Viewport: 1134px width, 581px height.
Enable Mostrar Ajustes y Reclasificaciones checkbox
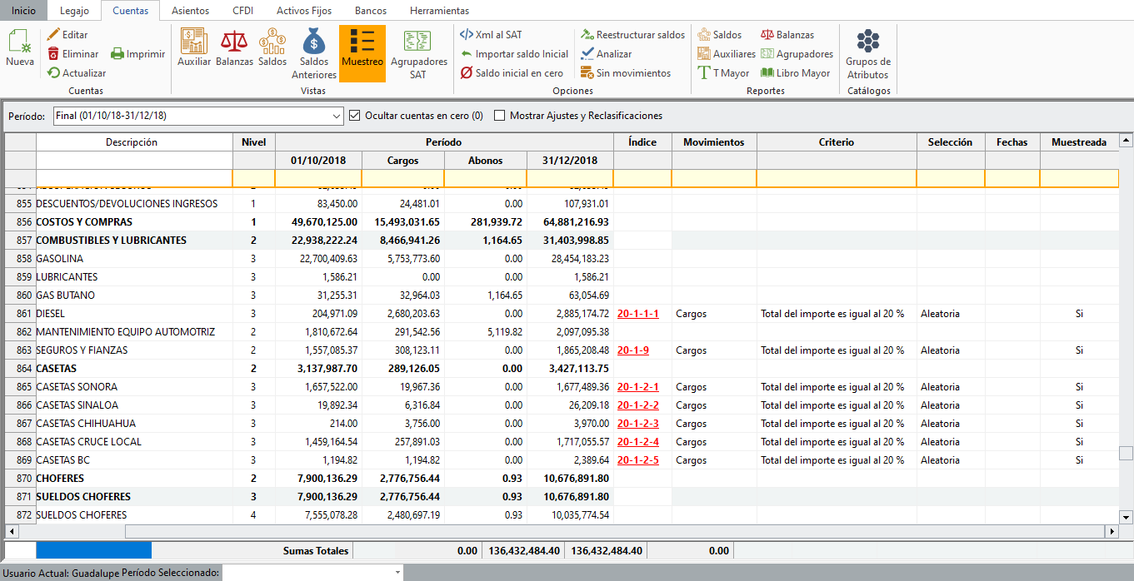[x=500, y=116]
